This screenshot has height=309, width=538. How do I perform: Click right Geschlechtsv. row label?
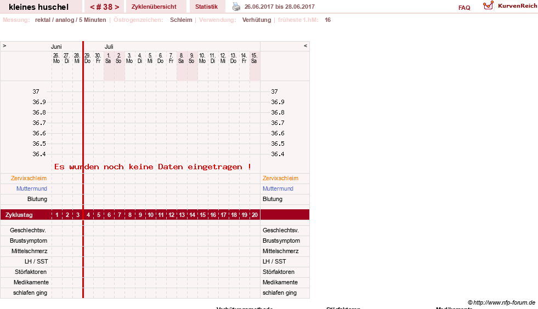click(x=281, y=230)
